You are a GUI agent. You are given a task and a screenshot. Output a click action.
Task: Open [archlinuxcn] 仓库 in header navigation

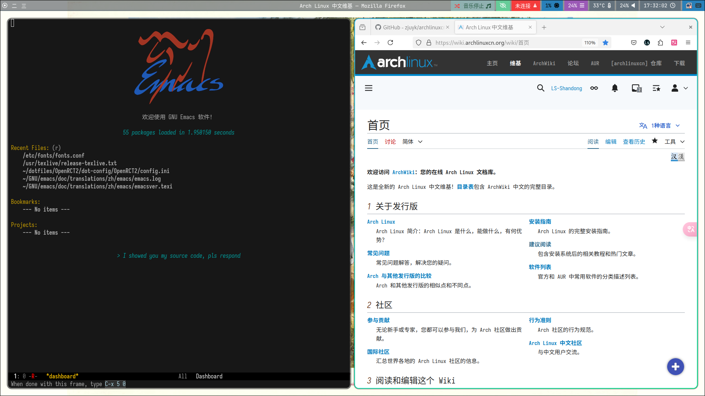[x=636, y=63]
